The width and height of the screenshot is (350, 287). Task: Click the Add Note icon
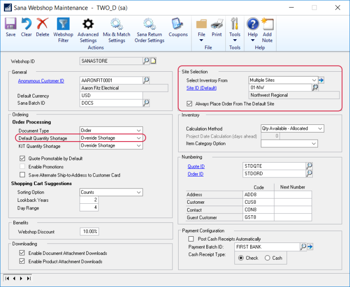point(267,24)
